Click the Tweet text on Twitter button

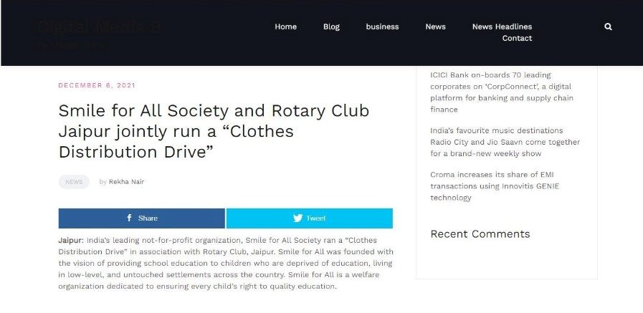pyautogui.click(x=315, y=218)
